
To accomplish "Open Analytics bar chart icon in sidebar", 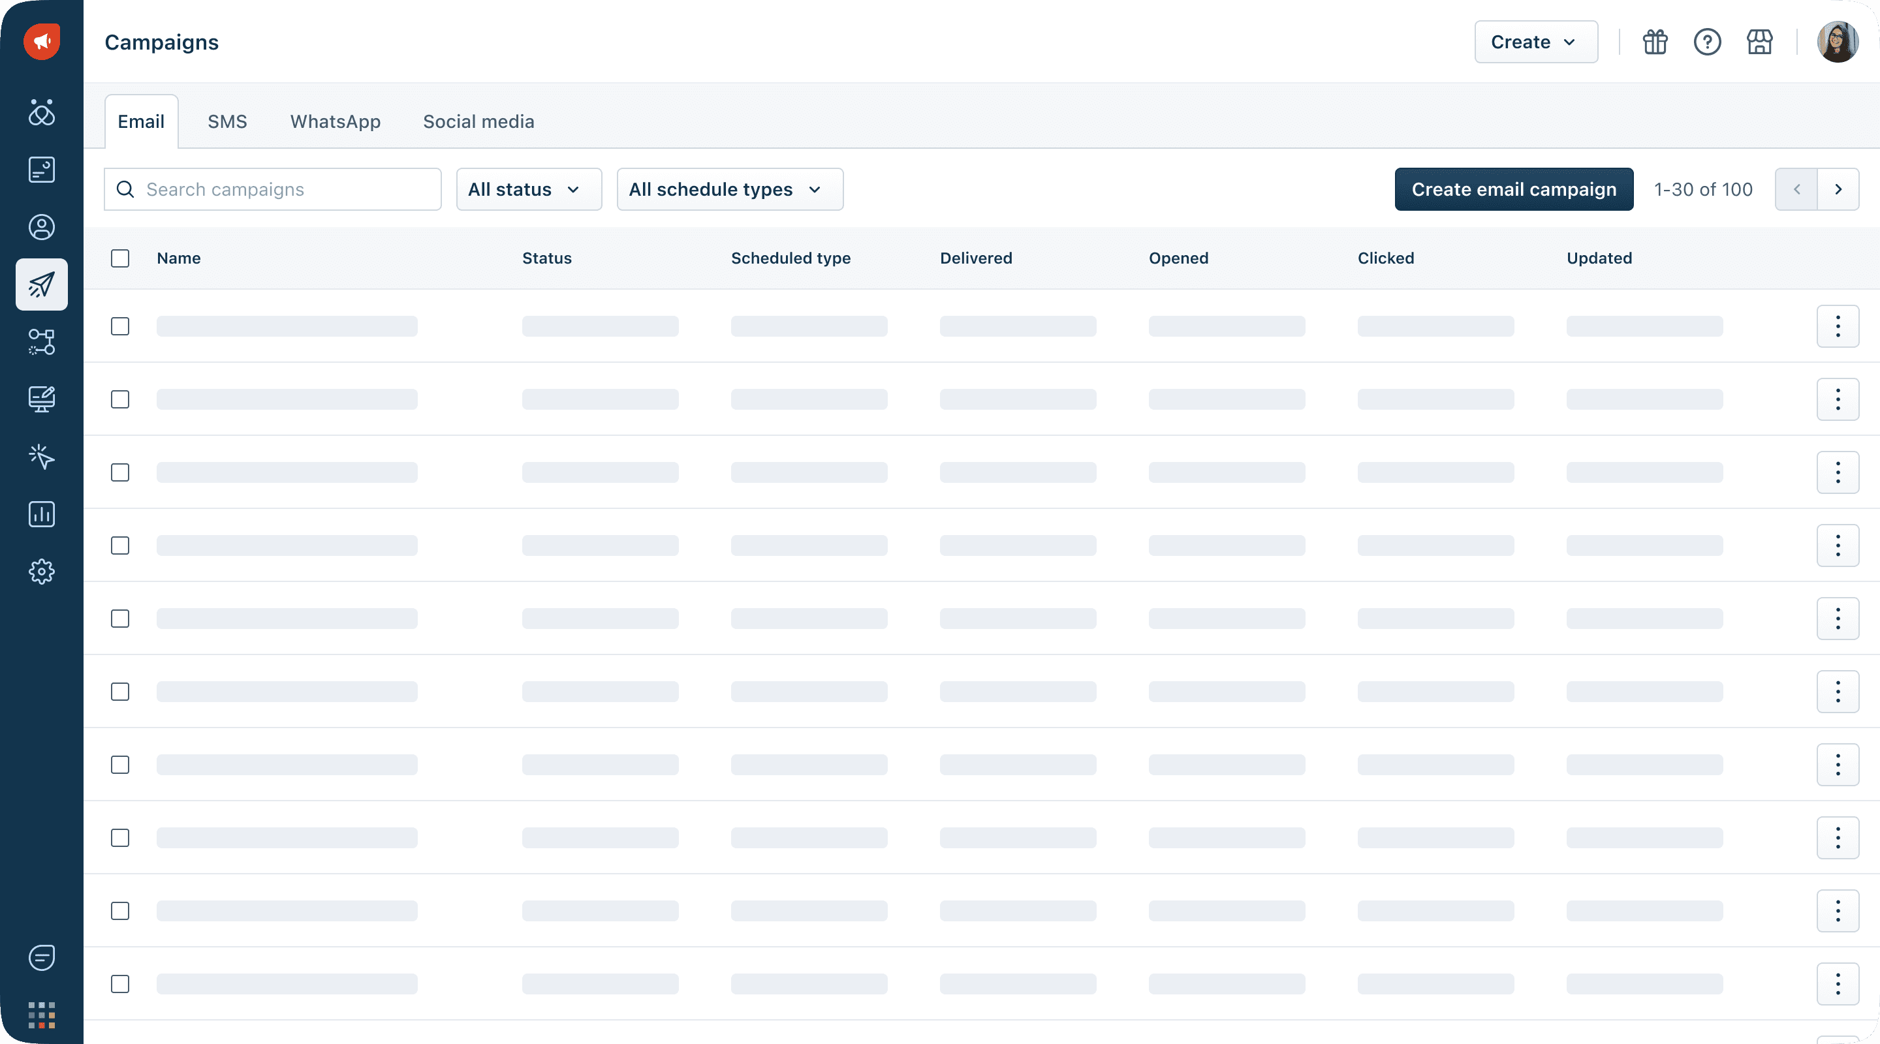I will [42, 514].
